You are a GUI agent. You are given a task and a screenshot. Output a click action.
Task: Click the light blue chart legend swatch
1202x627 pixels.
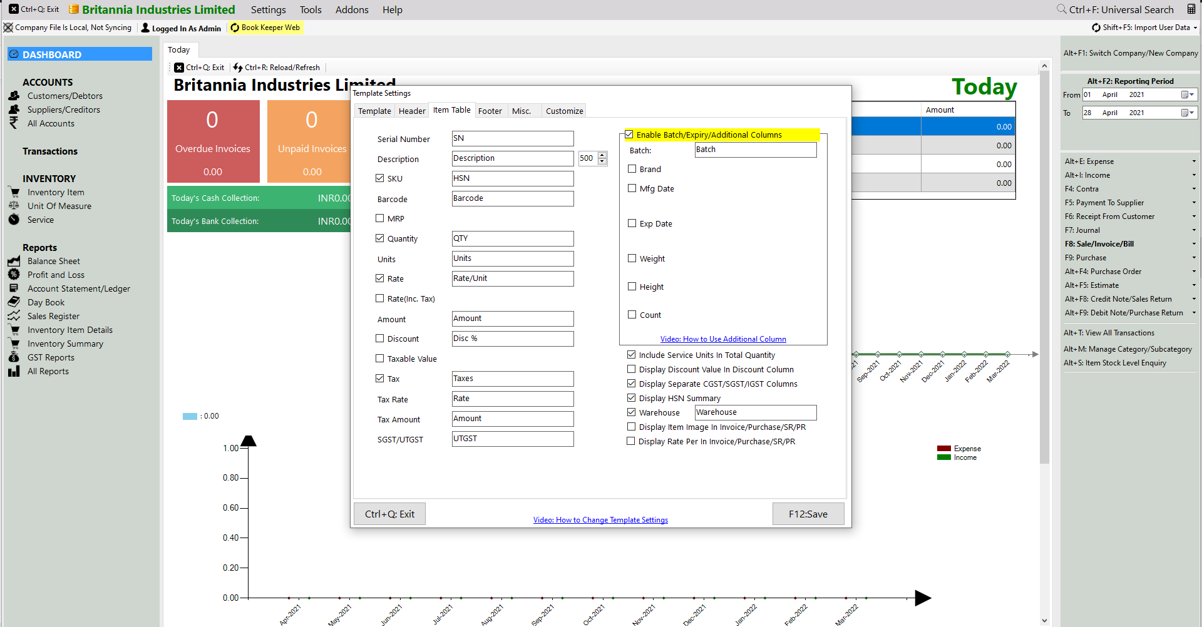pos(190,416)
